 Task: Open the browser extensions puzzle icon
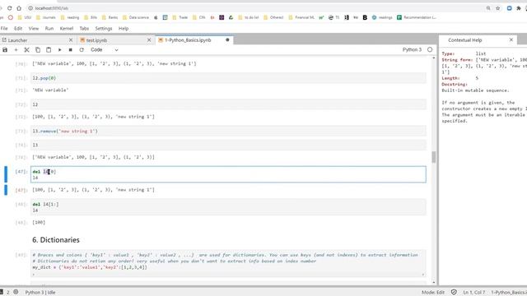519,8
